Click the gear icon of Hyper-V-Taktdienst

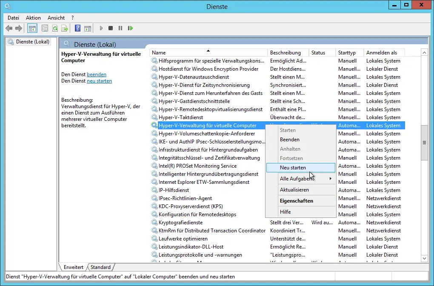[154, 117]
